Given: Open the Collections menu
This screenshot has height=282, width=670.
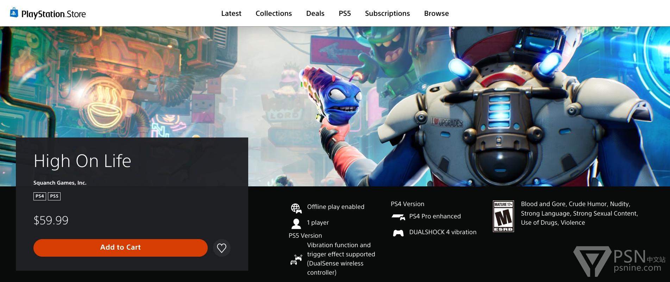Looking at the screenshot, I should pos(274,13).
